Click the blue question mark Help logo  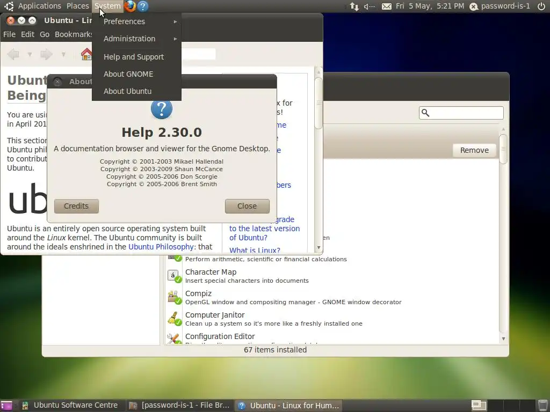(161, 109)
